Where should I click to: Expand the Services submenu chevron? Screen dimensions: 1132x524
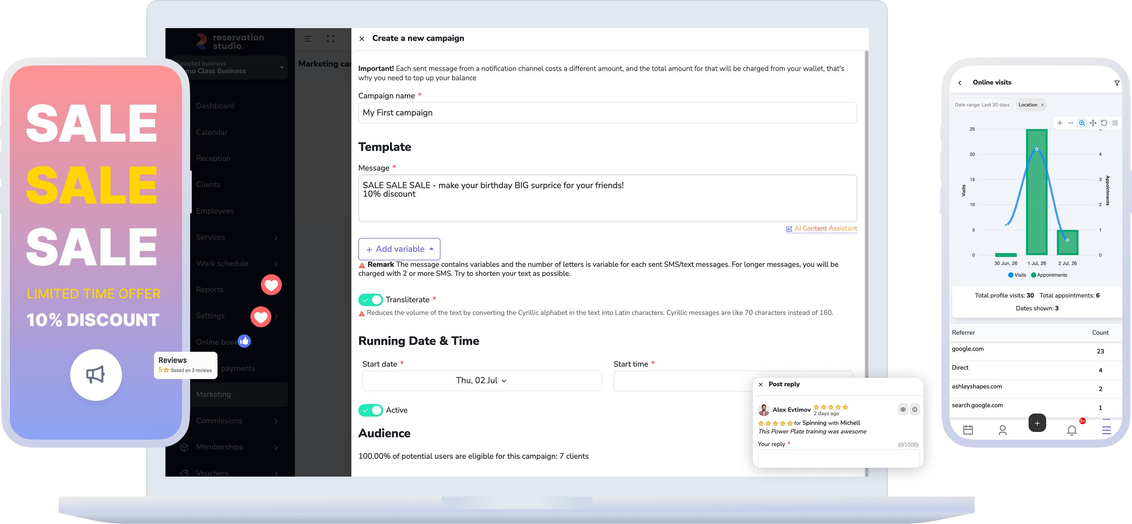tap(276, 237)
